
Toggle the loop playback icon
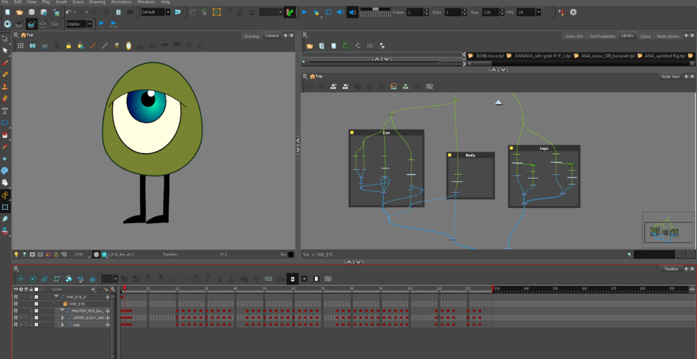coord(329,12)
